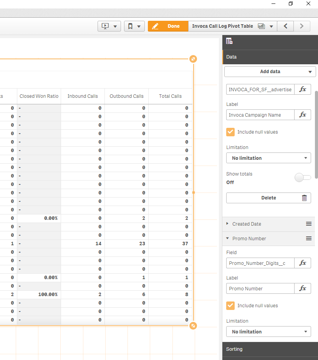This screenshot has height=360, width=318.
Task: Click the drag handle next to Promo Number
Action: 309,238
